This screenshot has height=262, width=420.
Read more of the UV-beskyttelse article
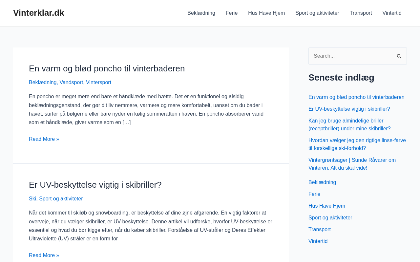tap(44, 255)
